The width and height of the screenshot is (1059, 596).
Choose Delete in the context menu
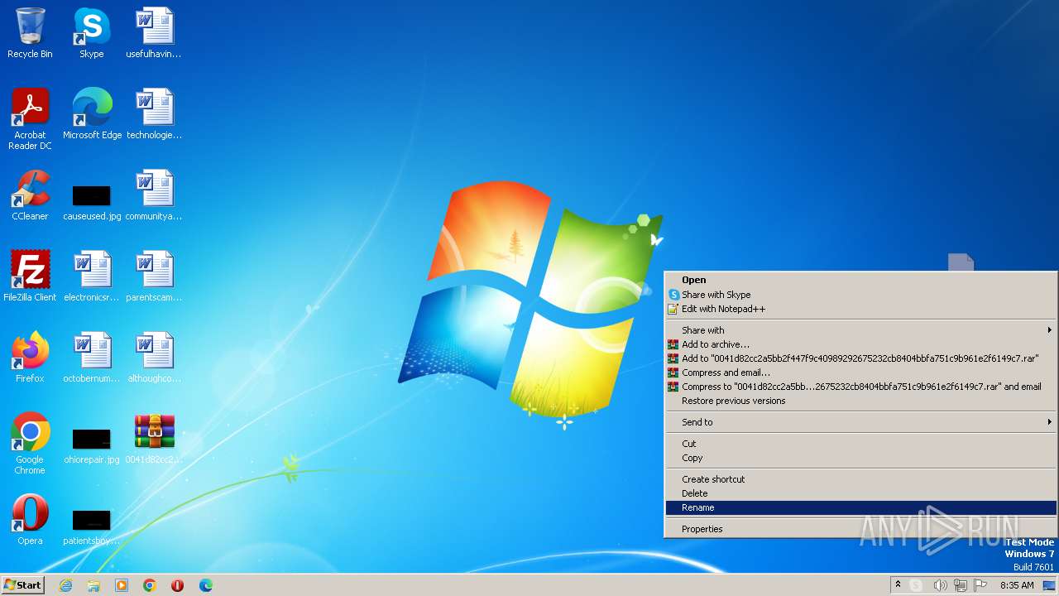pos(860,493)
